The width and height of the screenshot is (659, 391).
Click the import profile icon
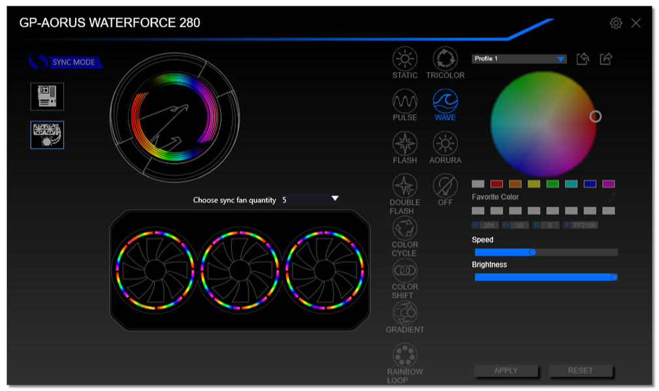click(x=583, y=59)
